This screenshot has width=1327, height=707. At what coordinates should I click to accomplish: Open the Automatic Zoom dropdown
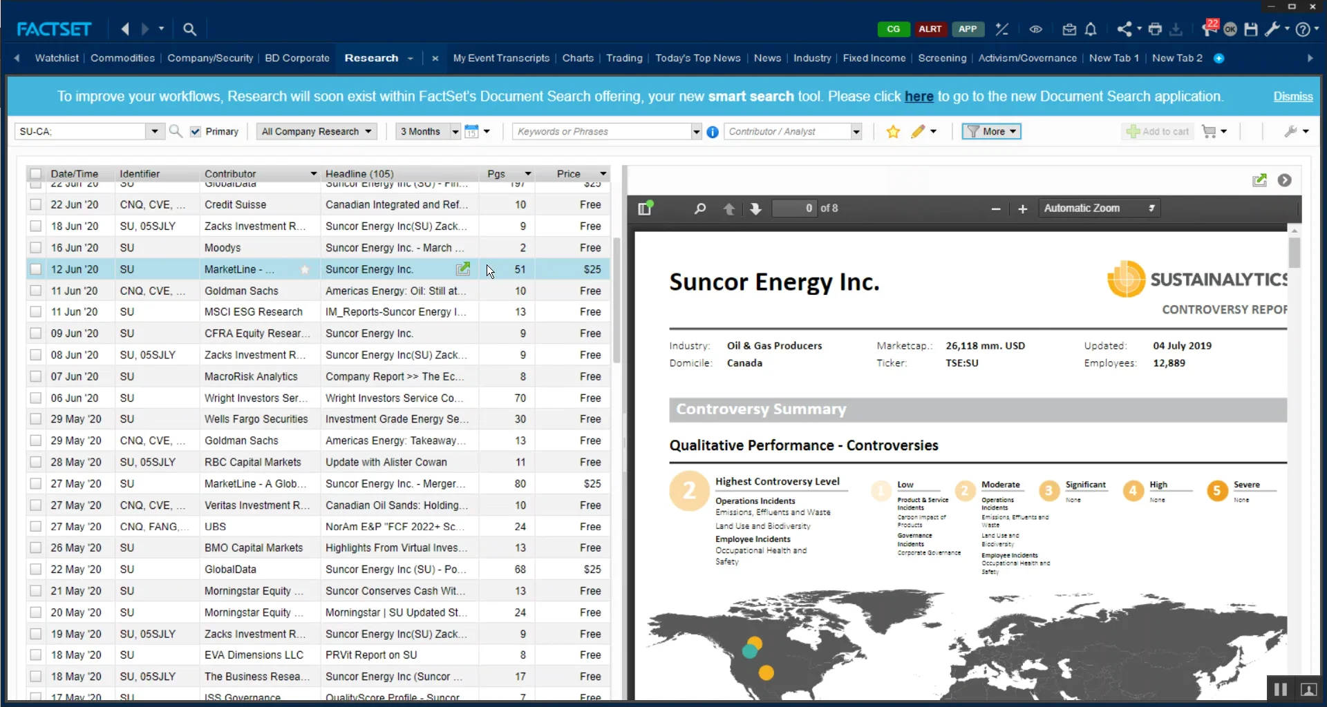[x=1099, y=208]
